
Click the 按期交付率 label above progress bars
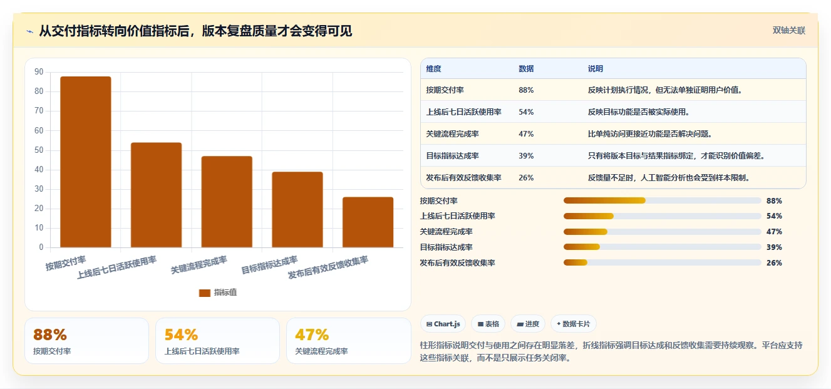pos(438,200)
